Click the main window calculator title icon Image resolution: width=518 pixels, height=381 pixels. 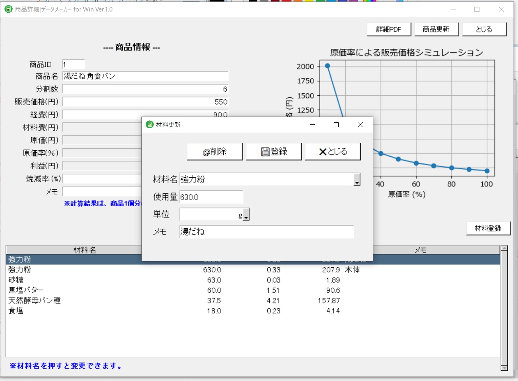(x=8, y=9)
